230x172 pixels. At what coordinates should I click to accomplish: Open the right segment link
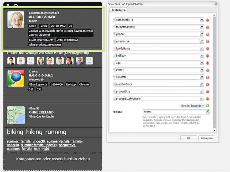click(x=46, y=149)
